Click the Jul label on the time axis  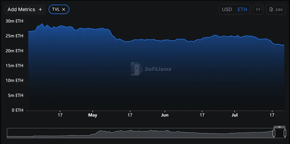[x=235, y=115]
